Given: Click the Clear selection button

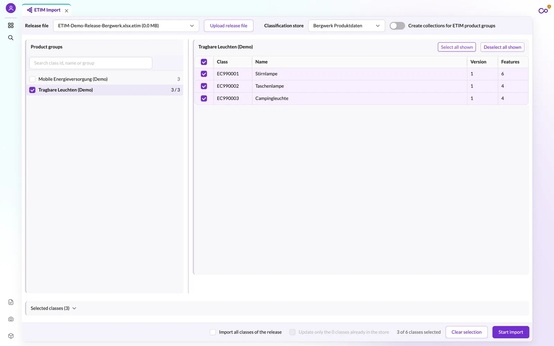Looking at the screenshot, I should tap(466, 332).
